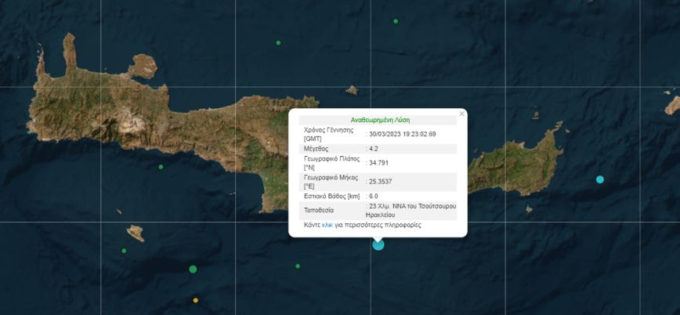Select the green marker at the map's top edge
The width and height of the screenshot is (680, 315).
coord(396,2)
